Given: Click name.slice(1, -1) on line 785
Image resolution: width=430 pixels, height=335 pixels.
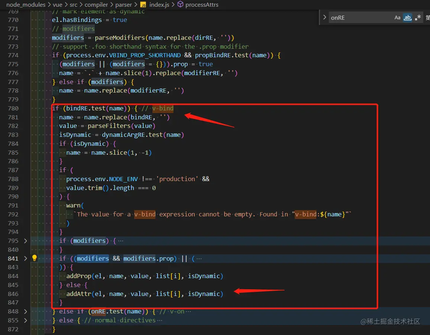Looking at the screenshot, I should 121,152.
